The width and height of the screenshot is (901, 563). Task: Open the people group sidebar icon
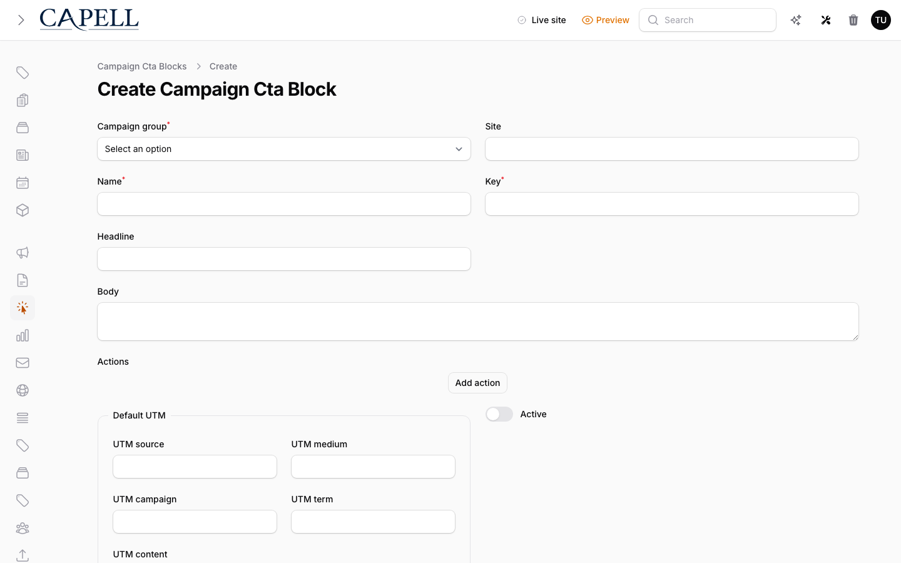(x=23, y=528)
